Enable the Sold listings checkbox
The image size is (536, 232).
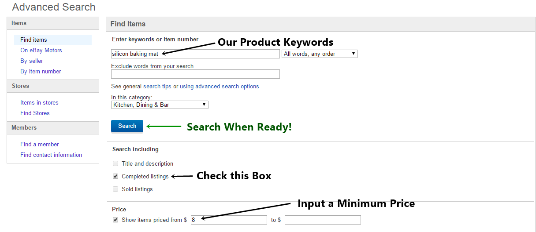tap(115, 189)
